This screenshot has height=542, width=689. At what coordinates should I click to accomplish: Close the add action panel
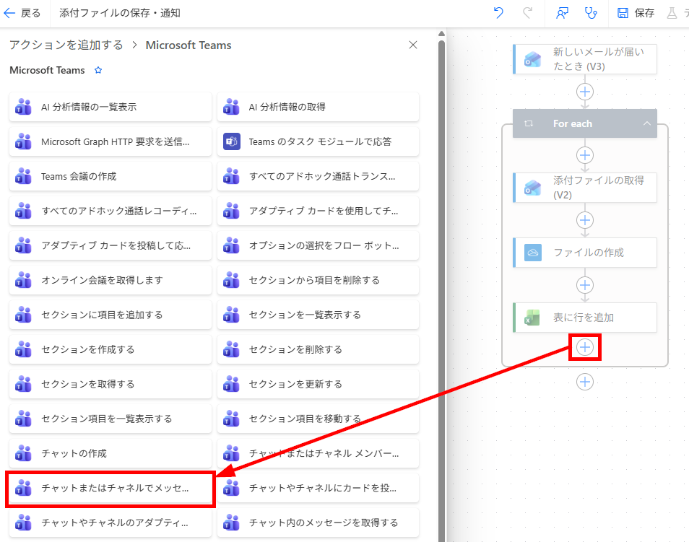coord(413,45)
